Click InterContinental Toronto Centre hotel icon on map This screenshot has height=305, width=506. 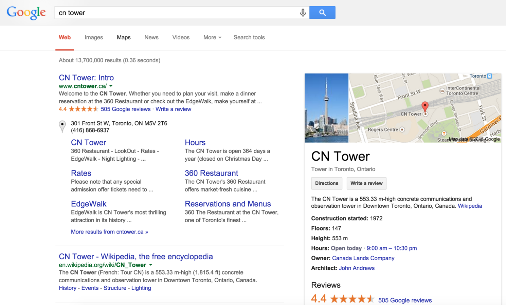click(442, 90)
